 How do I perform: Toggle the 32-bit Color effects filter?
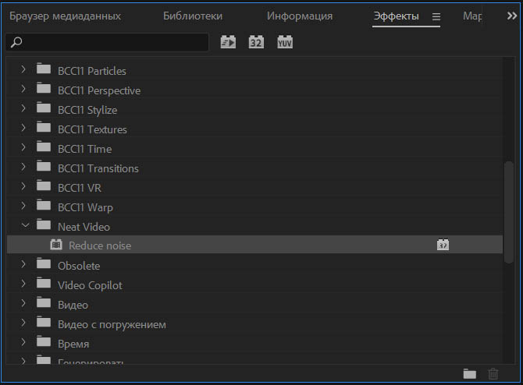(256, 42)
